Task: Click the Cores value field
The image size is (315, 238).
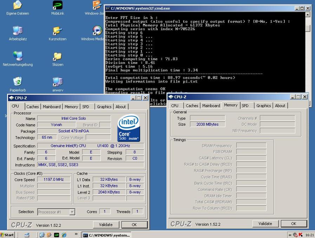Action: pyautogui.click(x=105, y=211)
